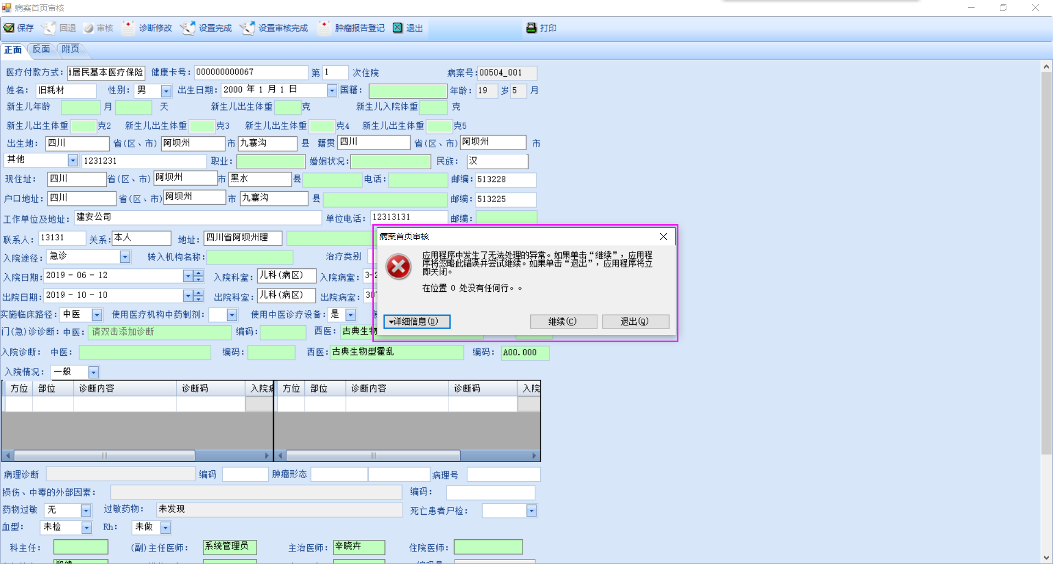1053x564 pixels.
Task: Expand 详细信息(D) in the error dialog
Action: click(x=417, y=321)
